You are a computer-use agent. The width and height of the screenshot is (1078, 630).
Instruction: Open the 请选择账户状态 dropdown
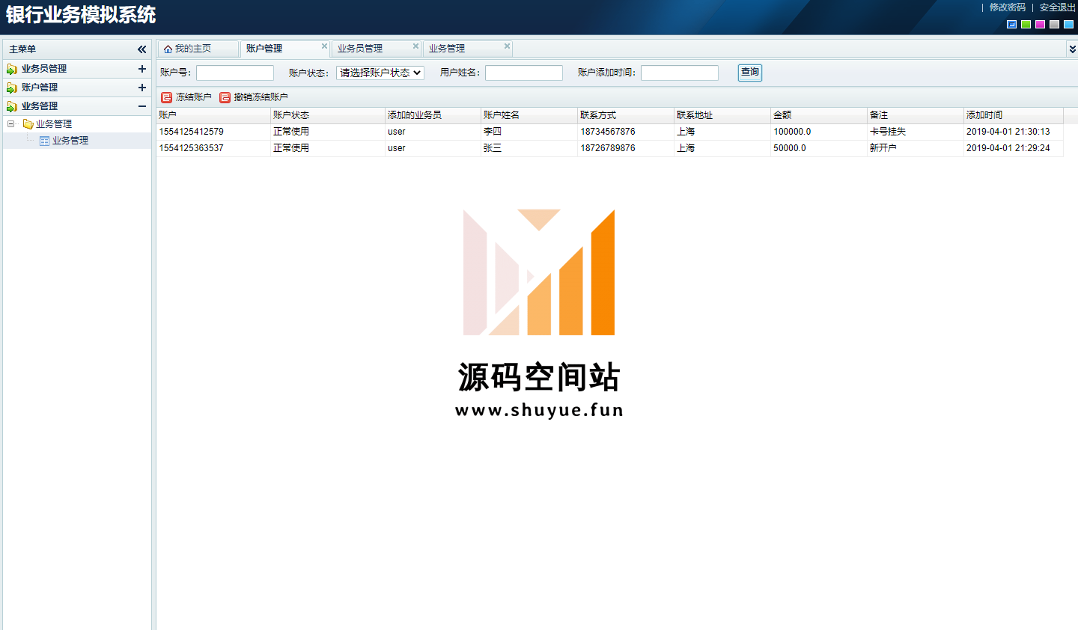pos(380,73)
